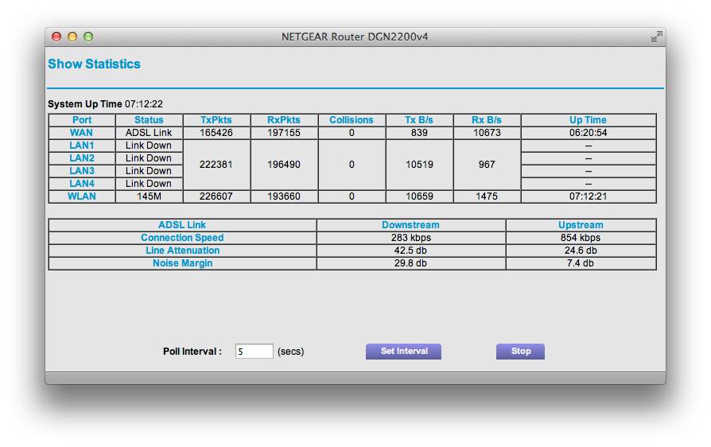This screenshot has height=447, width=711.
Task: Click the Upstream column header
Action: coord(581,225)
